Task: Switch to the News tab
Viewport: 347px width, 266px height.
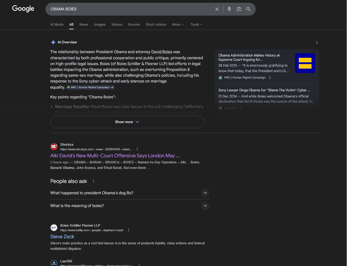Action: coord(84,24)
